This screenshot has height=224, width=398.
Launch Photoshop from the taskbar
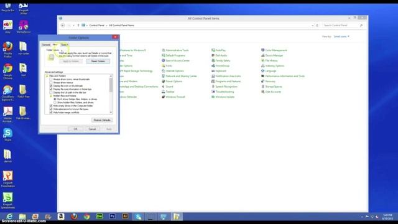(112, 217)
